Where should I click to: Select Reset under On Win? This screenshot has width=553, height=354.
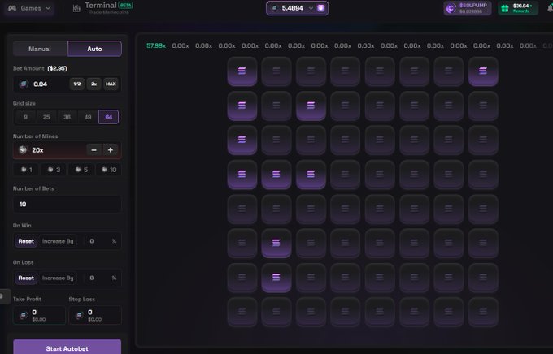click(x=26, y=241)
